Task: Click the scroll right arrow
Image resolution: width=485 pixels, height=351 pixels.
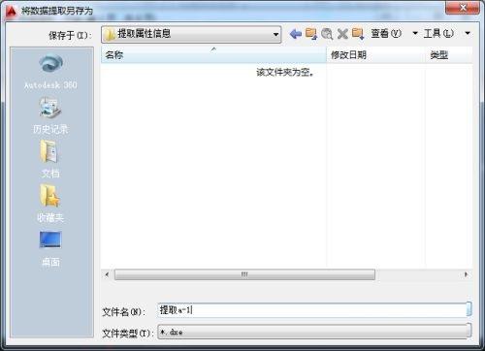Action: (x=466, y=274)
